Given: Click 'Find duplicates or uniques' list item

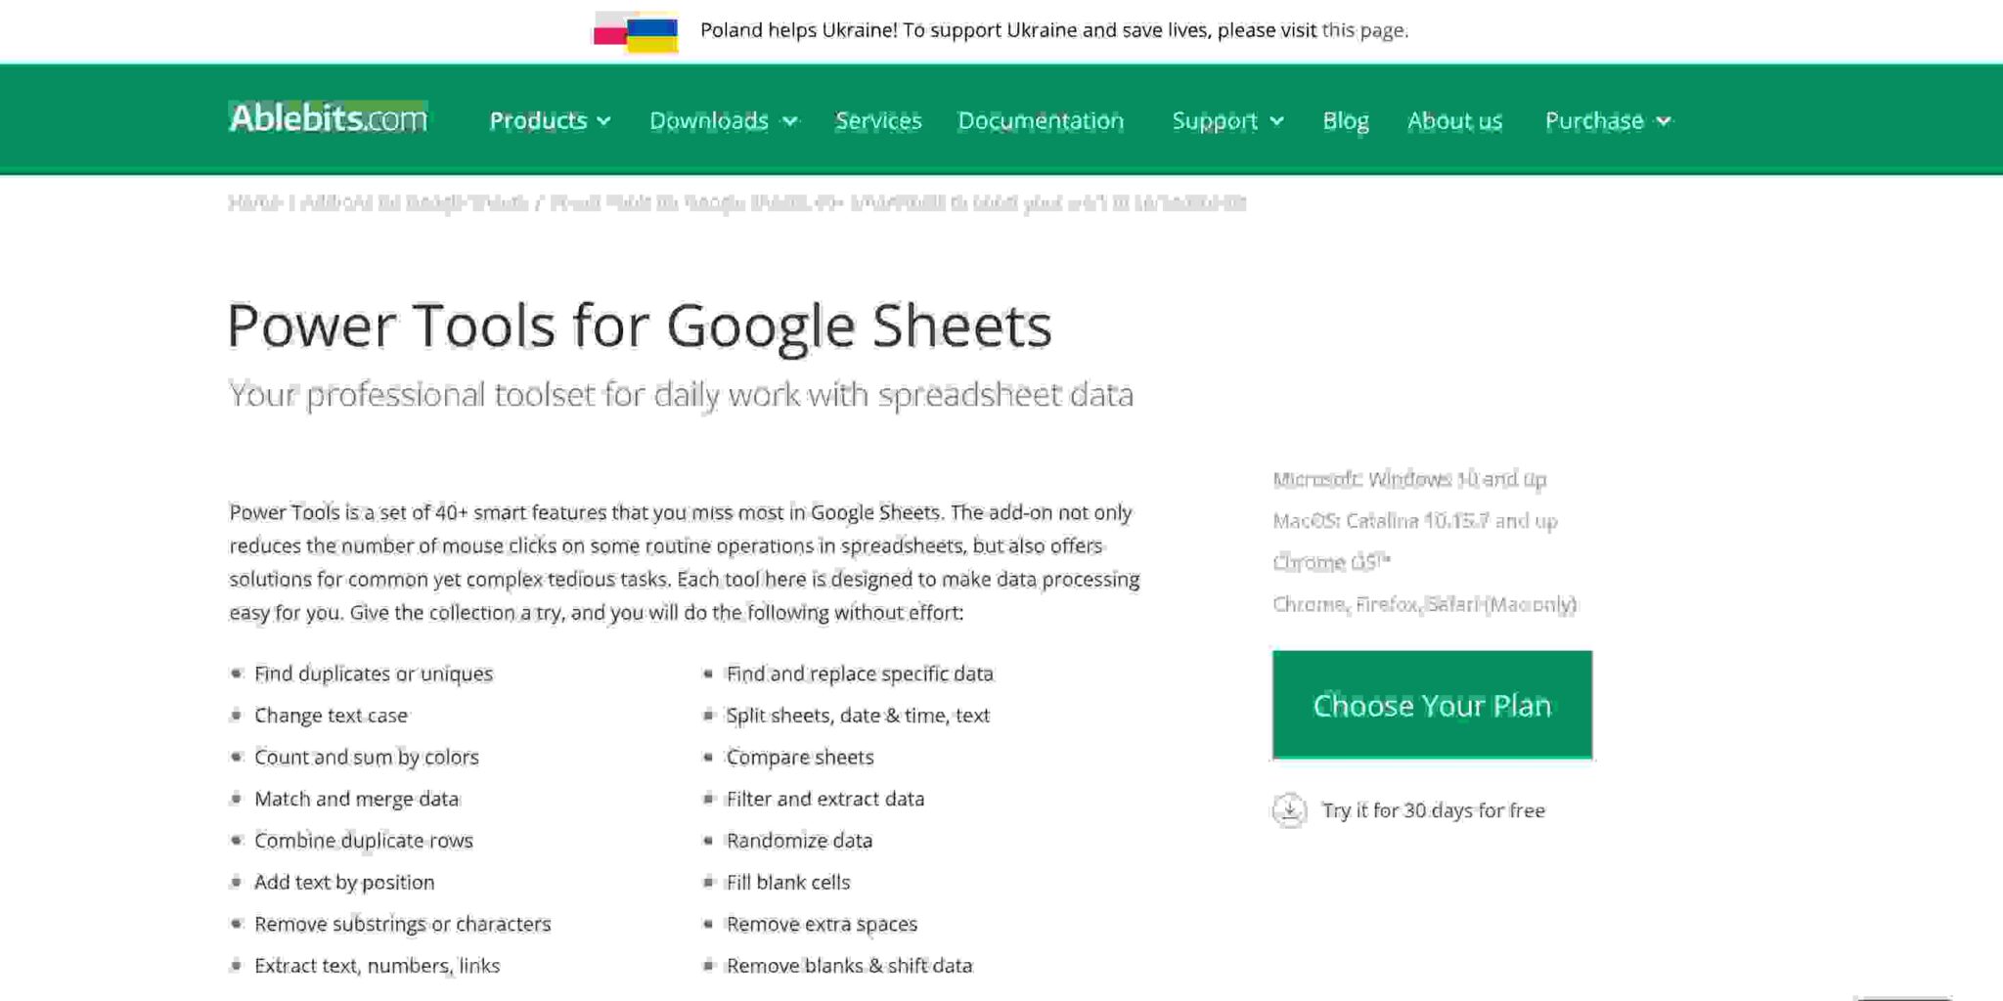Looking at the screenshot, I should coord(374,674).
